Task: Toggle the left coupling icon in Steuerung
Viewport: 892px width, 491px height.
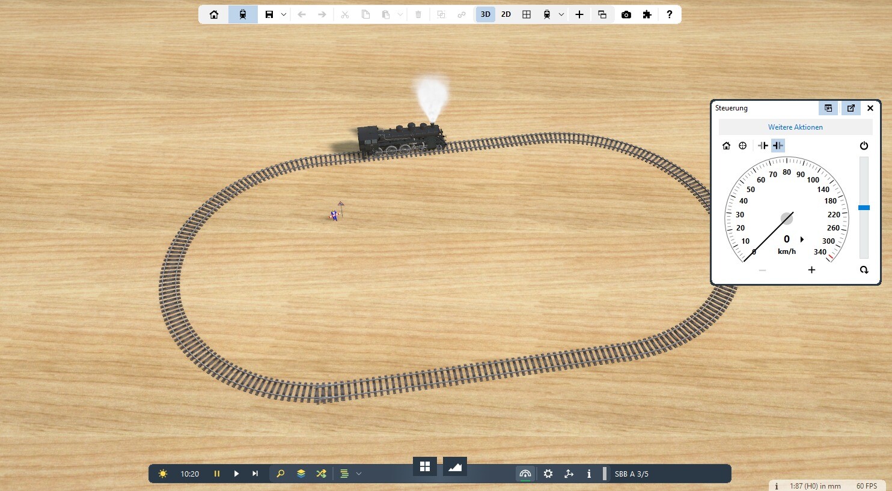Action: [763, 145]
